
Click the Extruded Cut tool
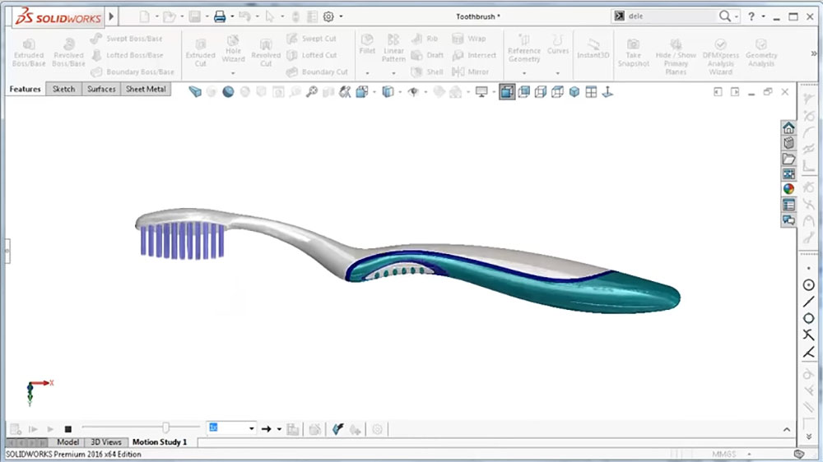201,53
